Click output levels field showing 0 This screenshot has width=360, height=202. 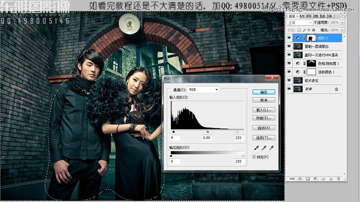click(x=175, y=161)
